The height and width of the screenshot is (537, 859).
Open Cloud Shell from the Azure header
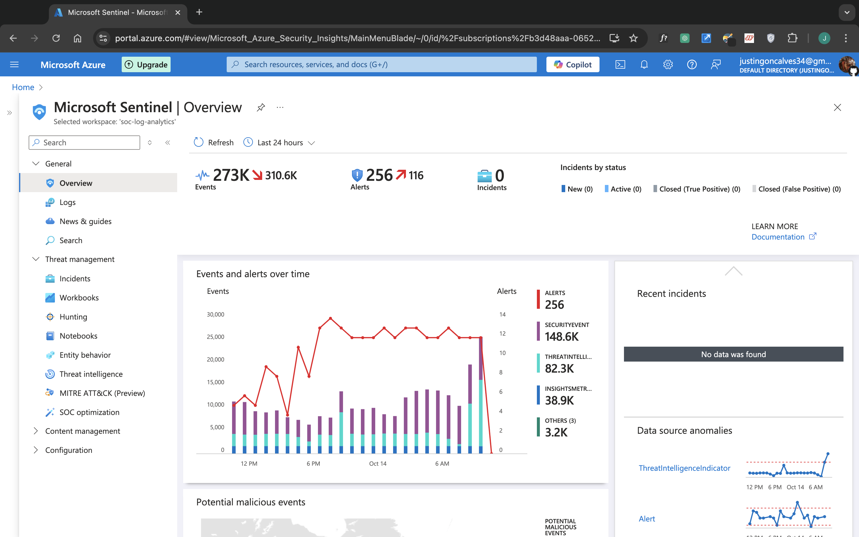point(620,64)
